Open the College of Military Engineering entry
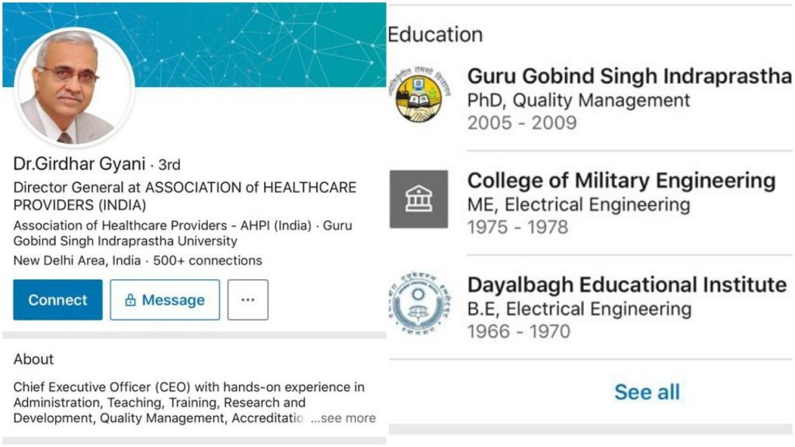Screen dimensions: 795x447 [x=621, y=181]
